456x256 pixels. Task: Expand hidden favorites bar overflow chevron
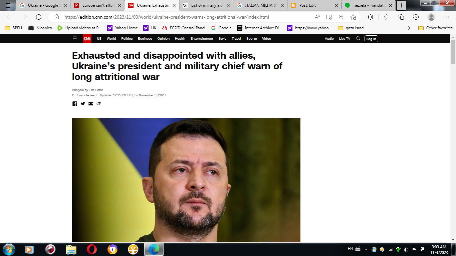coord(409,28)
